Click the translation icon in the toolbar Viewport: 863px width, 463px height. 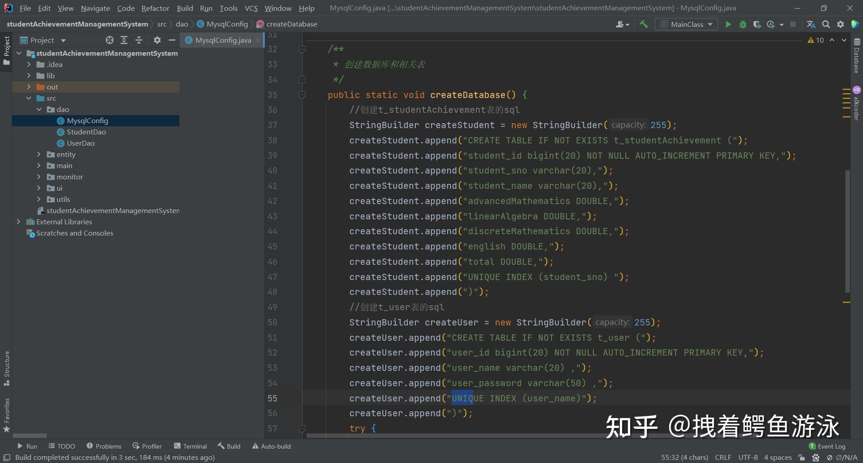(811, 24)
